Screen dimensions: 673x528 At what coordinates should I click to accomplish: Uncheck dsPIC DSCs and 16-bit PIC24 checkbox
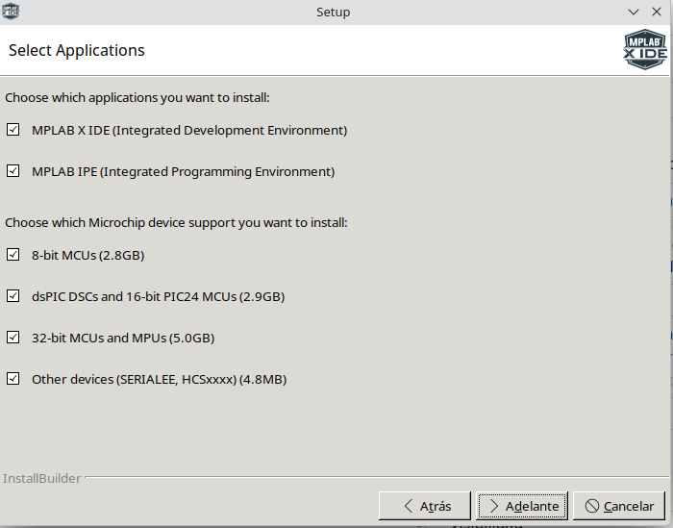(12, 296)
